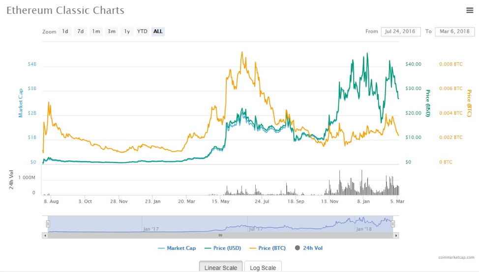
Task: Click the 0.008 BTC axis label
Action: (x=451, y=64)
